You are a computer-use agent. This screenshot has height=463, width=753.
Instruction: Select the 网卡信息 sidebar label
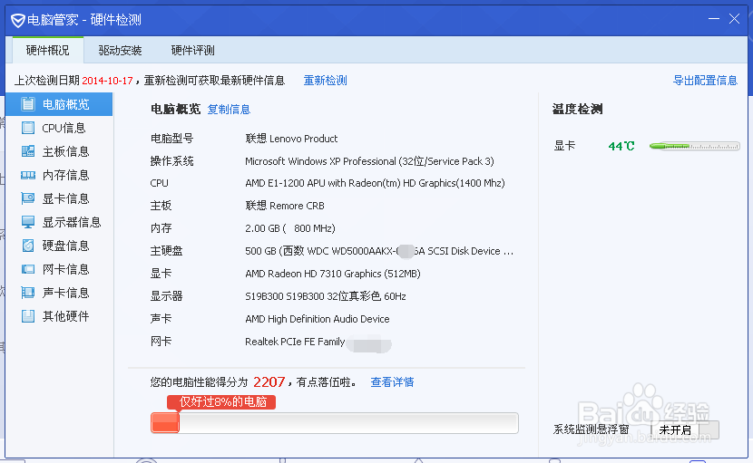[66, 269]
